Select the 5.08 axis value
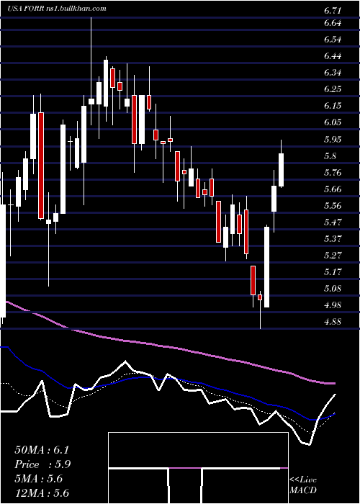 coord(333,288)
